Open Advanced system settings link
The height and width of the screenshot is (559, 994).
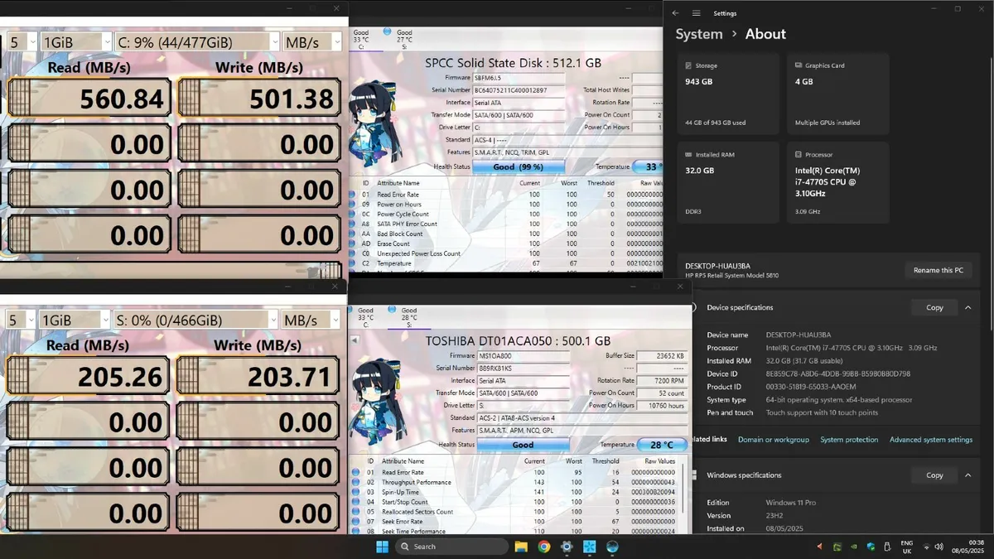pos(931,440)
